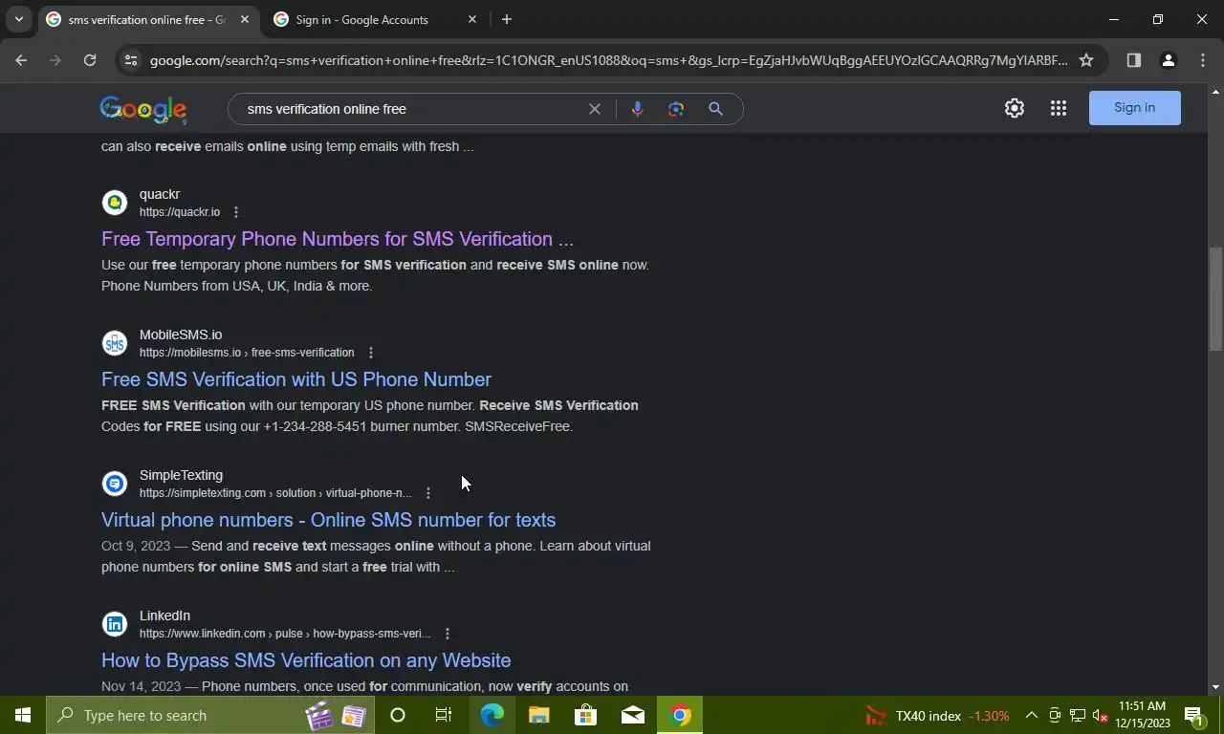Click the SimpleTexting site favicon

115,484
